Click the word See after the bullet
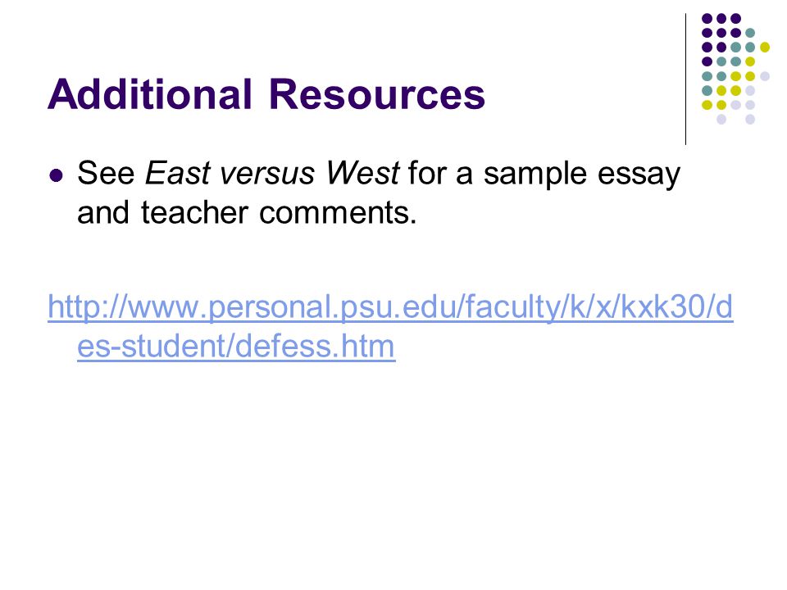The height and width of the screenshot is (590, 787). coord(106,174)
